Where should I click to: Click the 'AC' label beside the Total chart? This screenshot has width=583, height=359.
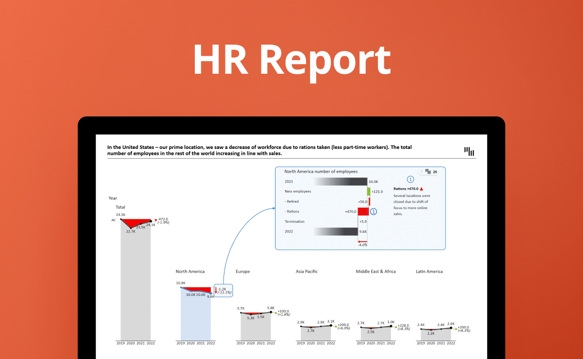(x=114, y=220)
